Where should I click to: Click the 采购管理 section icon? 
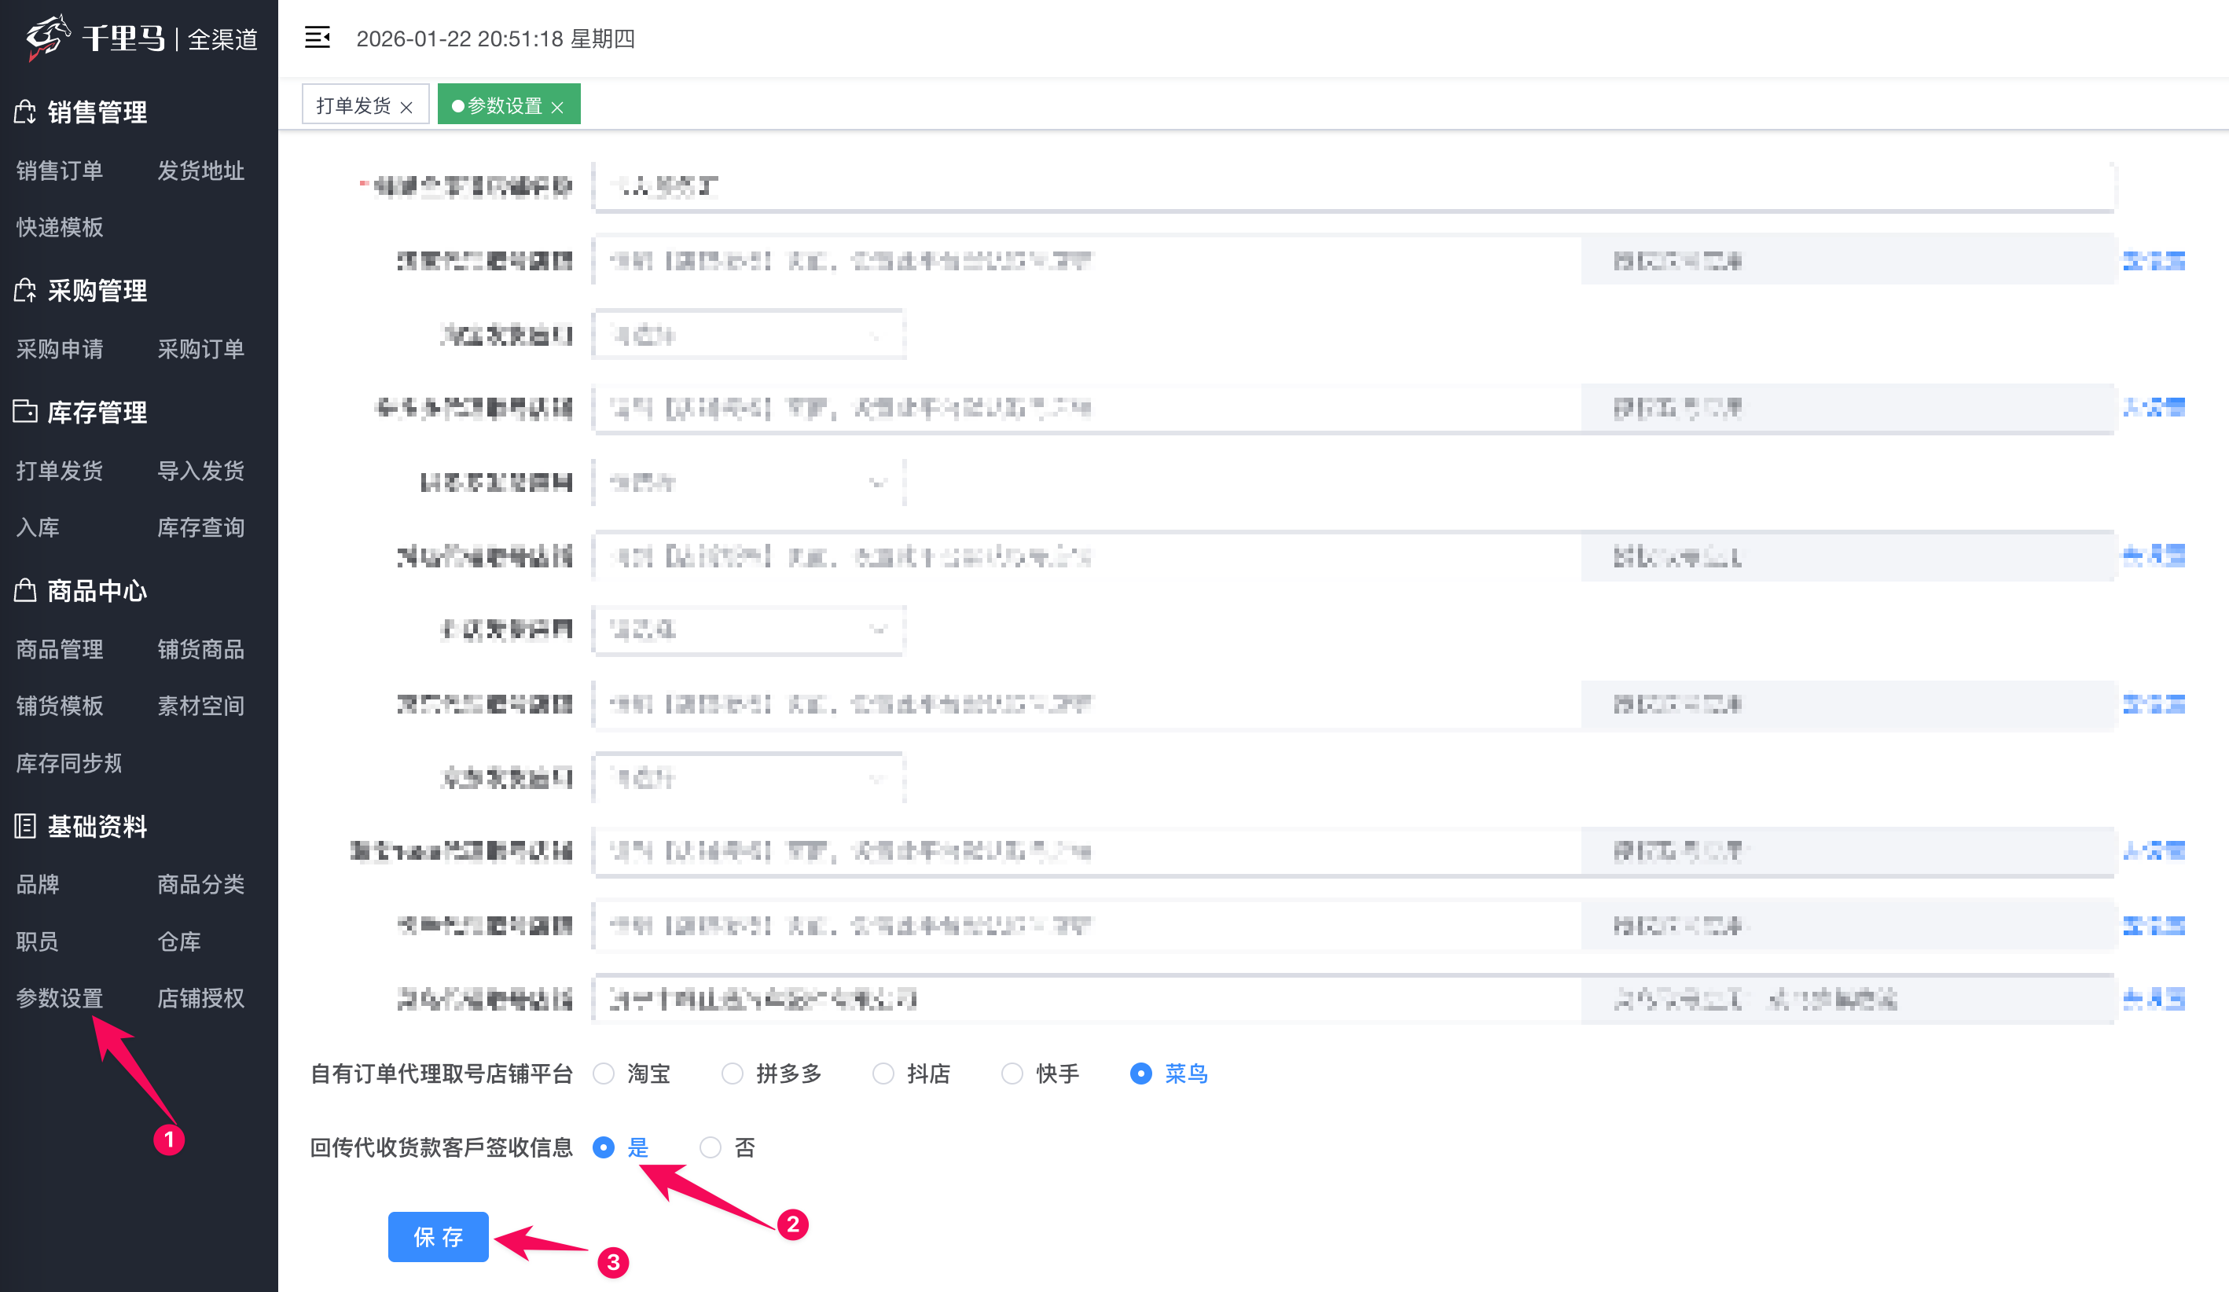click(25, 290)
